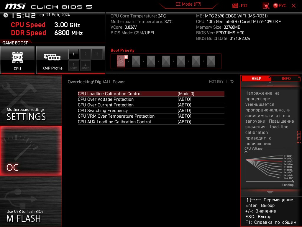Viewport: 302px width, 227px height.
Task: Click the fourth boot priority device slot
Action: [166, 61]
